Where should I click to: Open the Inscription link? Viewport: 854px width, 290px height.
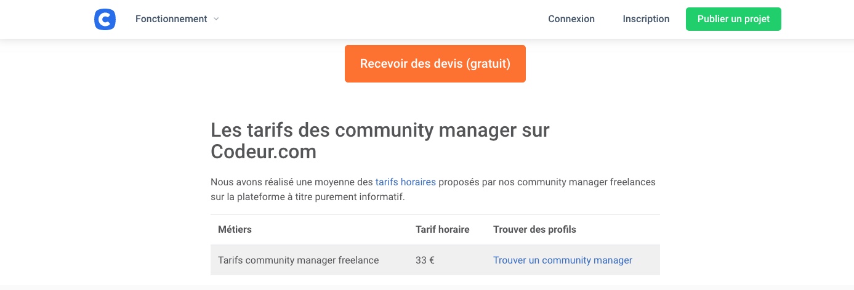[646, 19]
